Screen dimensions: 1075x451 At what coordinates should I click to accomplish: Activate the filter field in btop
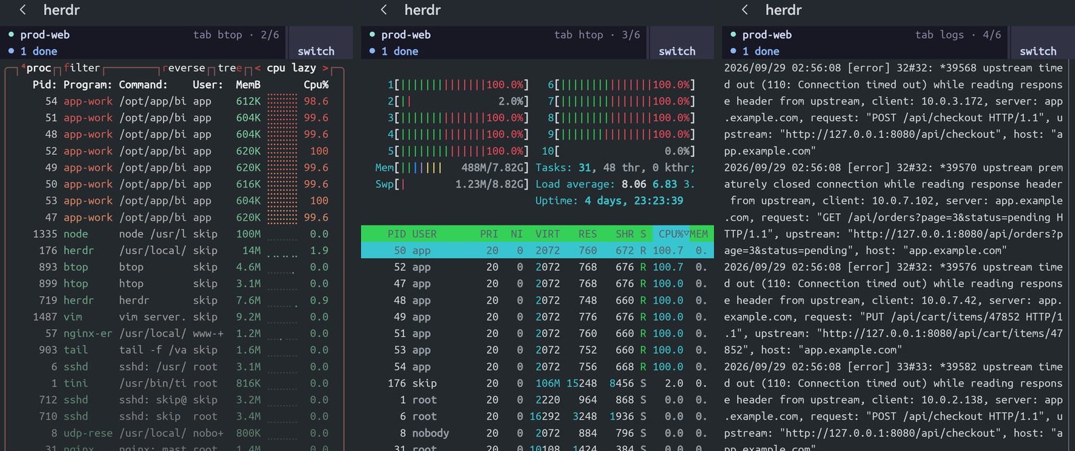[x=82, y=68]
